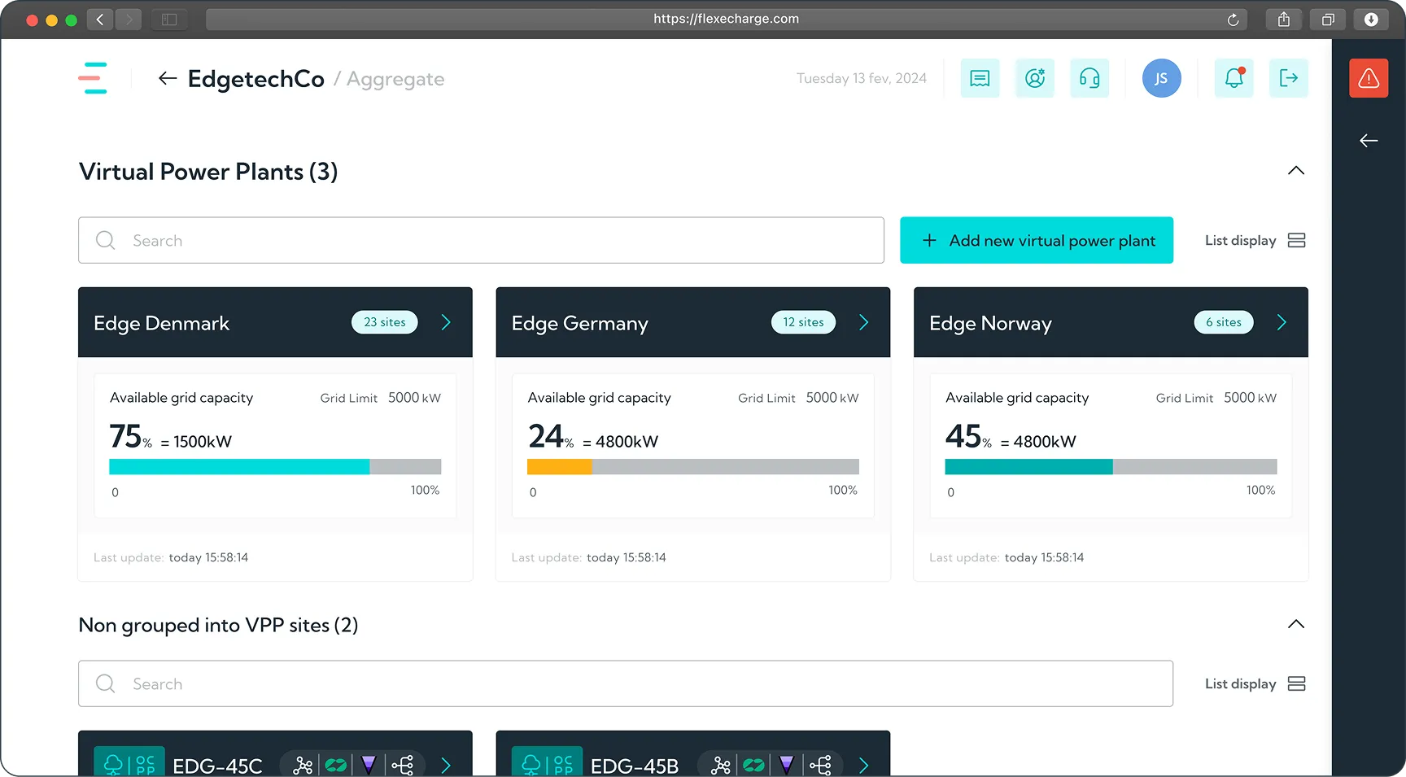Screen dimensions: 1406x777
Task: Open browser downloads icon
Action: point(1371,20)
